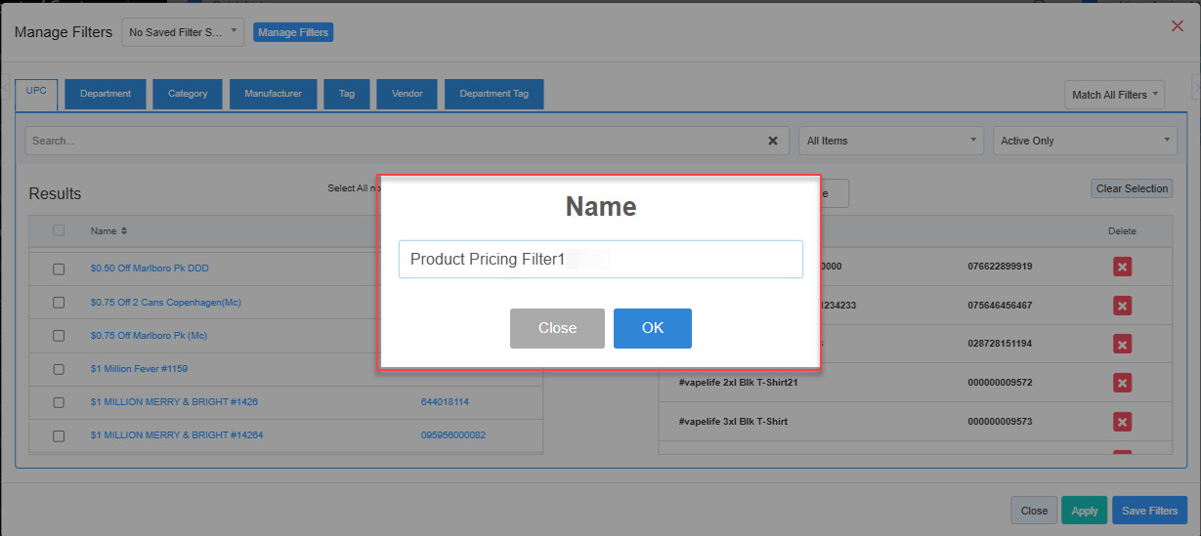Screen dimensions: 1201x536
Task: Check the $0.50 Off Marlboro Pk DDD box
Action: point(59,268)
